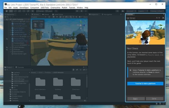Open Search by Type icon in Project
The width and height of the screenshot is (169, 108).
pyautogui.click(x=73, y=70)
